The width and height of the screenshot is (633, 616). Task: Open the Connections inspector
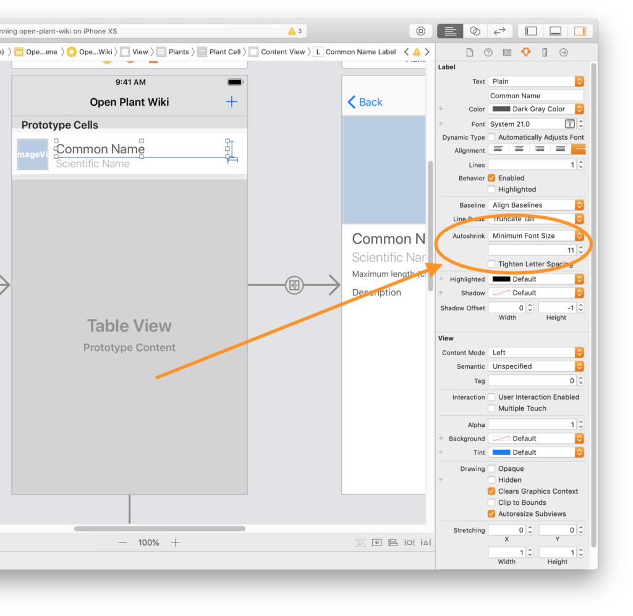point(564,53)
